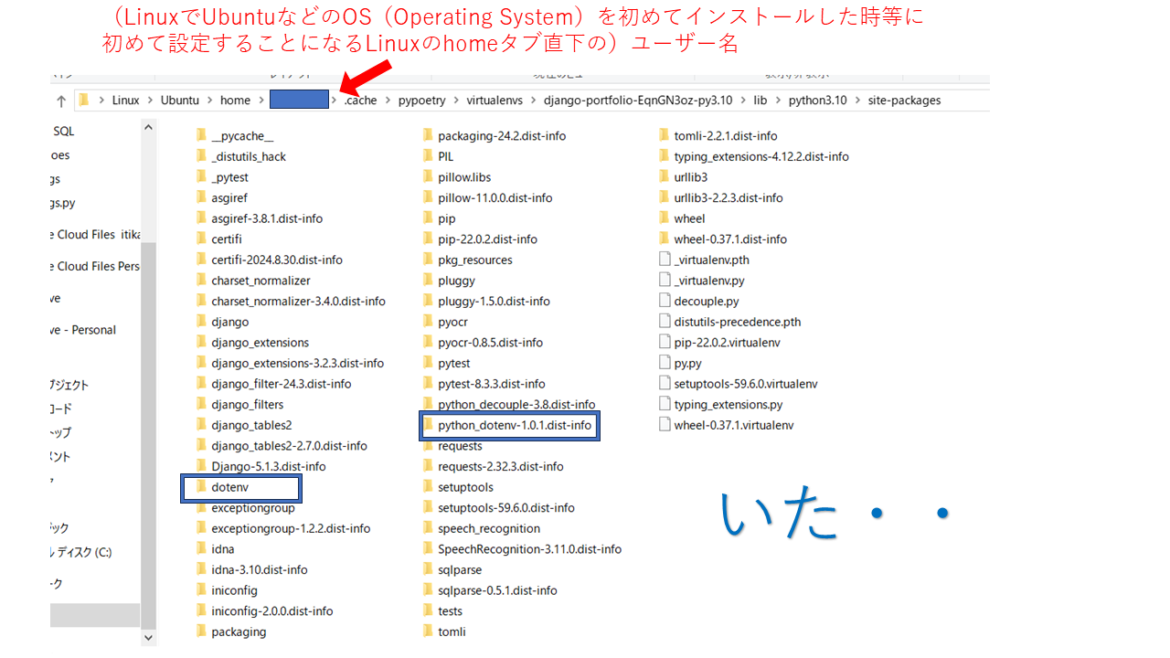The image size is (1170, 658).
Task: Click the Up arrow navigation button
Action: pos(61,101)
